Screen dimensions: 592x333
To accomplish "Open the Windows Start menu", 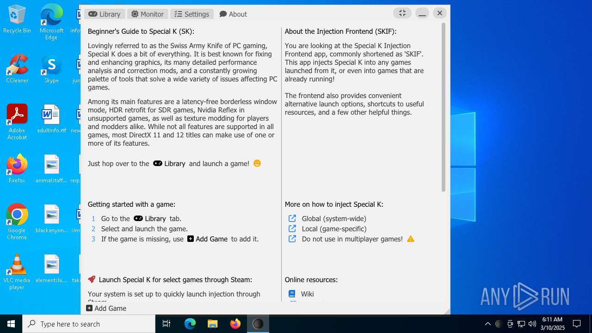I will pos(11,324).
